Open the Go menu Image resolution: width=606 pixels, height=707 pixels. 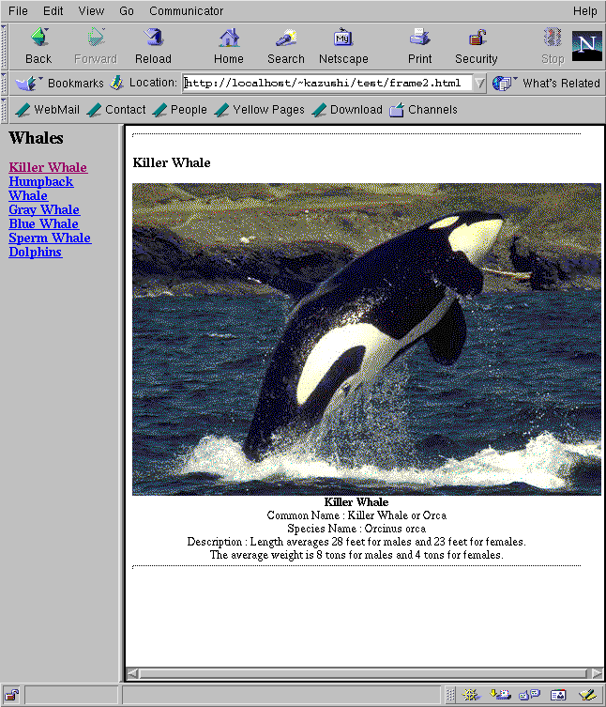127,11
